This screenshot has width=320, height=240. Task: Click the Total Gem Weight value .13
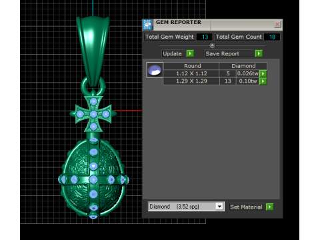pos(204,37)
